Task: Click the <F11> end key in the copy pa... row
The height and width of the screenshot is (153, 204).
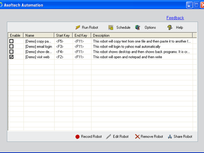Action: 79,41
